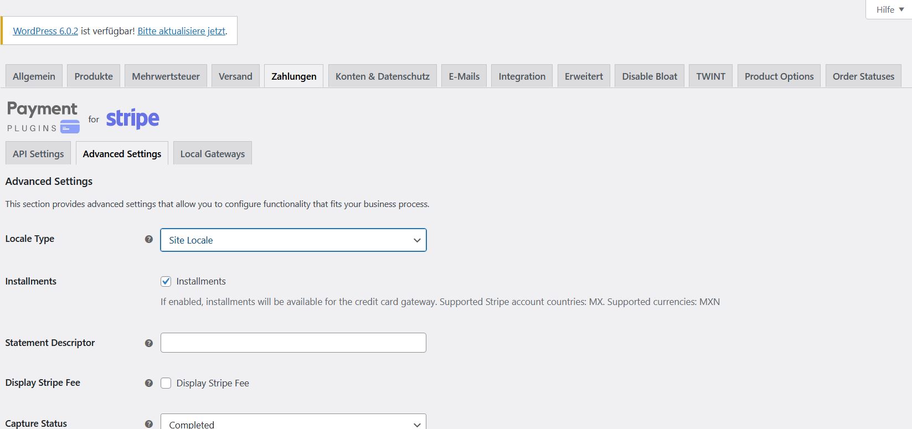Go to the Versand tab

[x=235, y=76]
